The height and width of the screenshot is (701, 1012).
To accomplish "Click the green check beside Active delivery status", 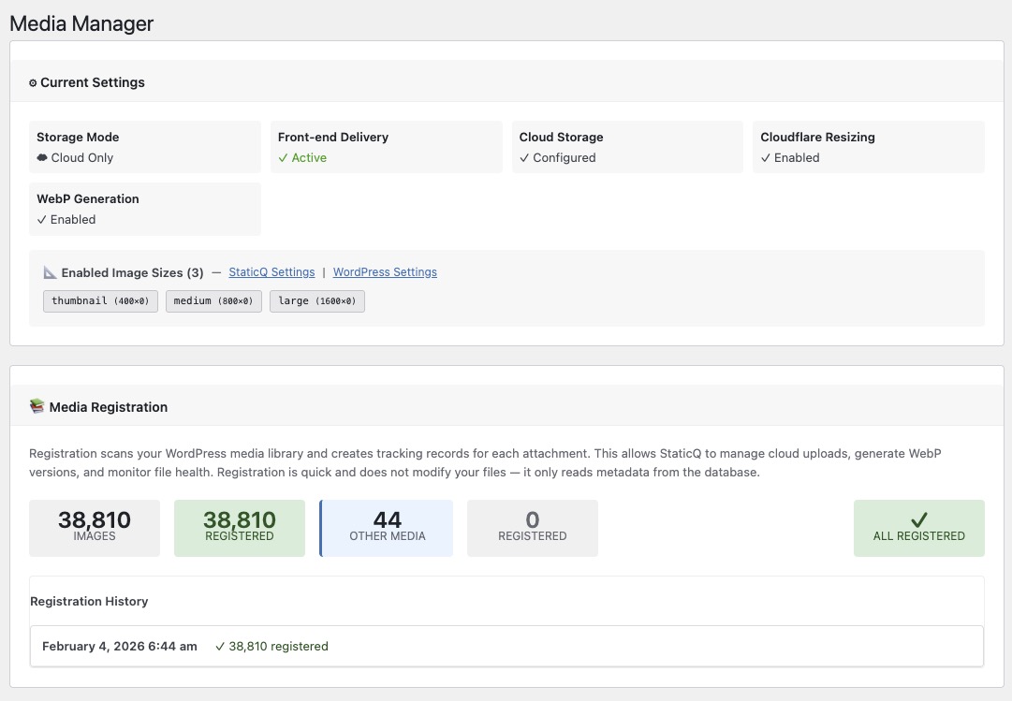I will pos(283,158).
